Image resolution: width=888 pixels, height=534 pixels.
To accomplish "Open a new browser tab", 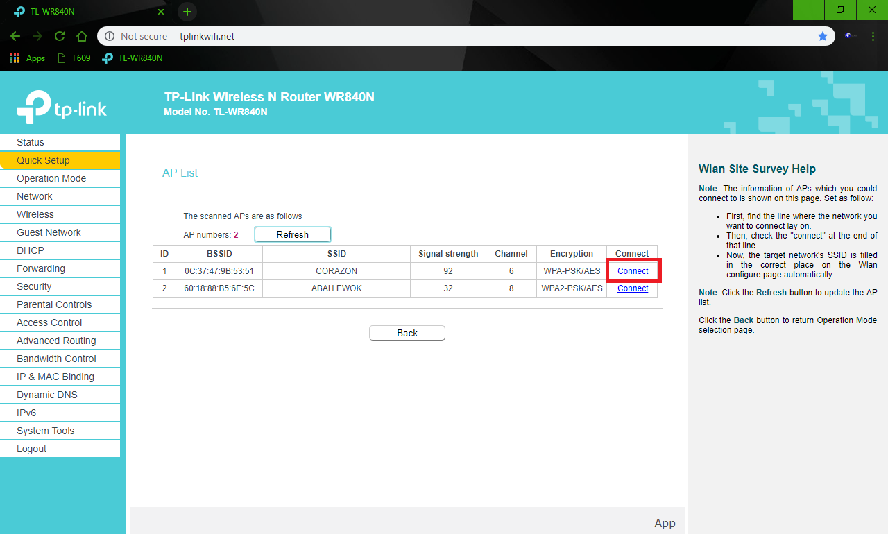I will (187, 12).
